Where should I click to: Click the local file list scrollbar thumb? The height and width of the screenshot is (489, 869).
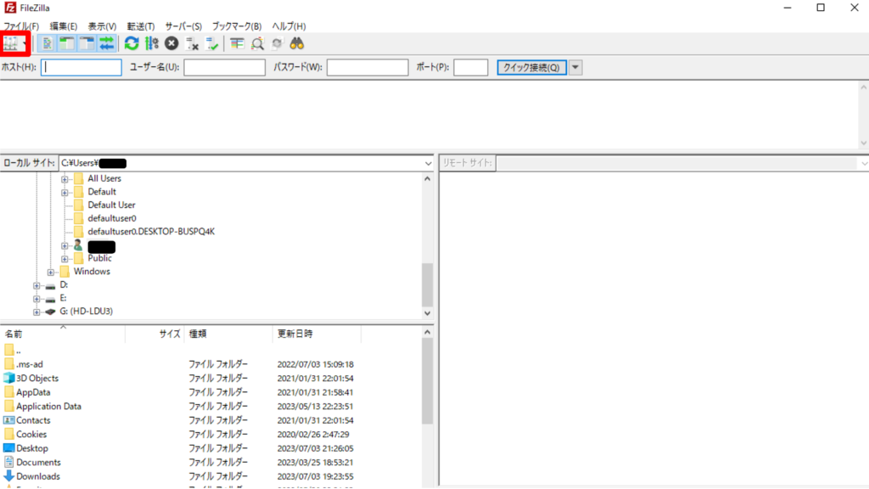(x=428, y=381)
